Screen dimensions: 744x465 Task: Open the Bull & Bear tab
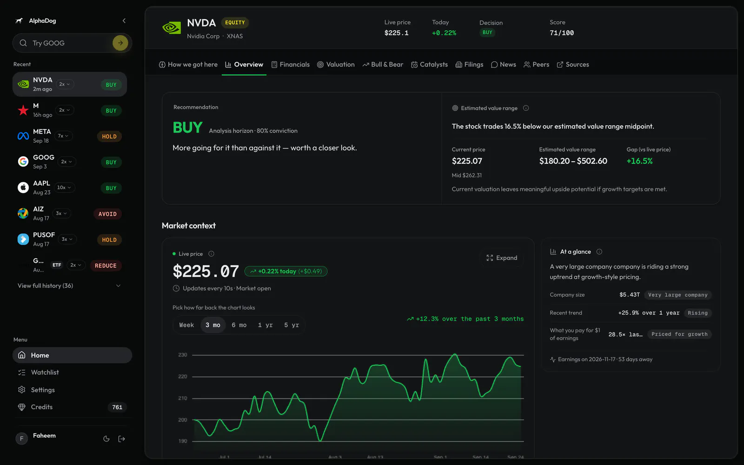pyautogui.click(x=383, y=65)
